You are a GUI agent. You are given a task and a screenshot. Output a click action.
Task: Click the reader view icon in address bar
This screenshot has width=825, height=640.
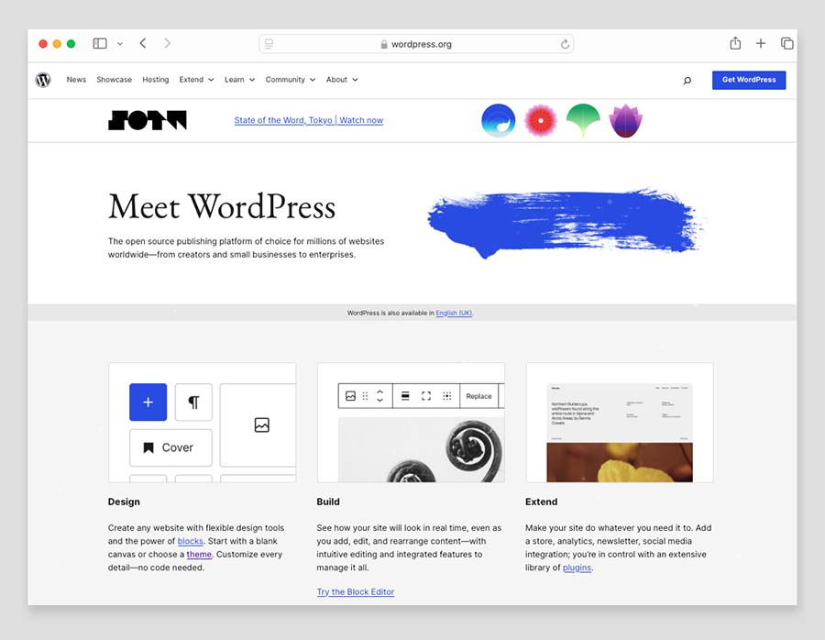coord(269,44)
